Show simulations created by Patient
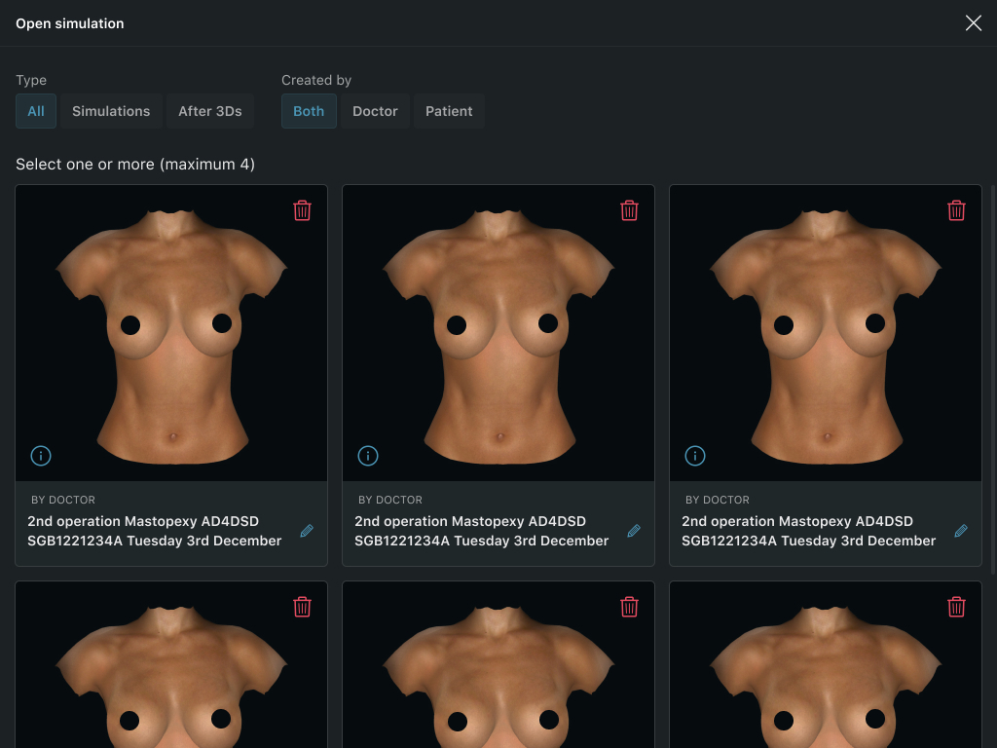The image size is (997, 748). point(449,111)
